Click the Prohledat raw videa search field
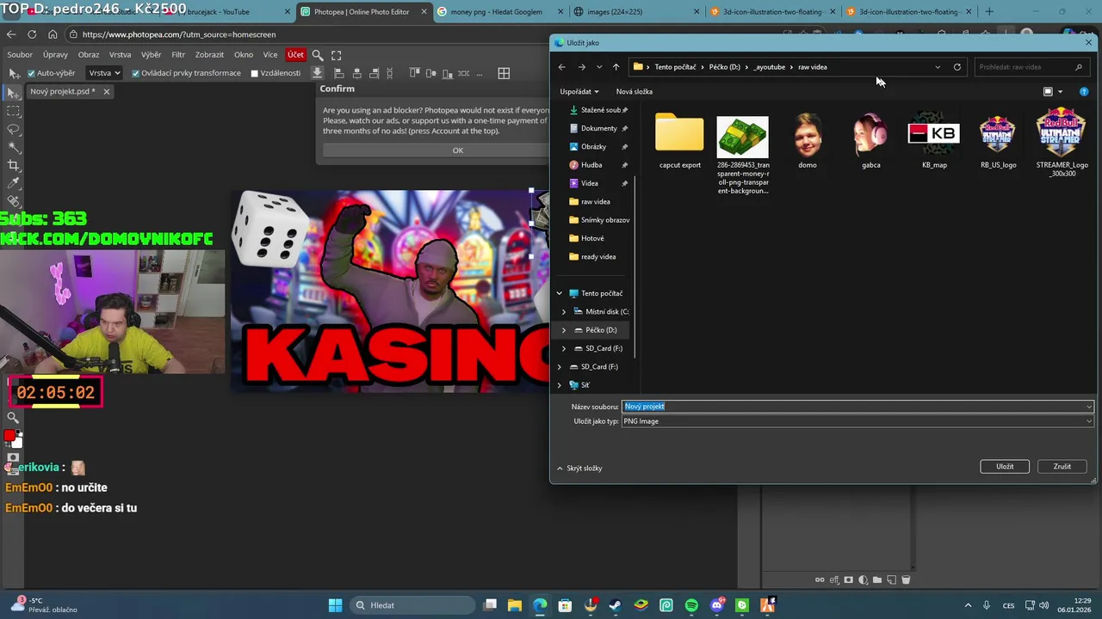Image resolution: width=1102 pixels, height=619 pixels. pyautogui.click(x=1031, y=67)
